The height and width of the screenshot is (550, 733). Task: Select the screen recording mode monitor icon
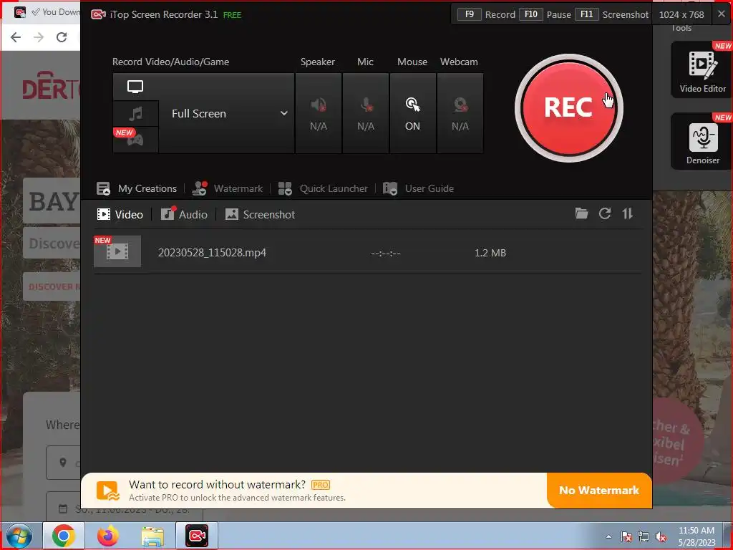point(135,87)
